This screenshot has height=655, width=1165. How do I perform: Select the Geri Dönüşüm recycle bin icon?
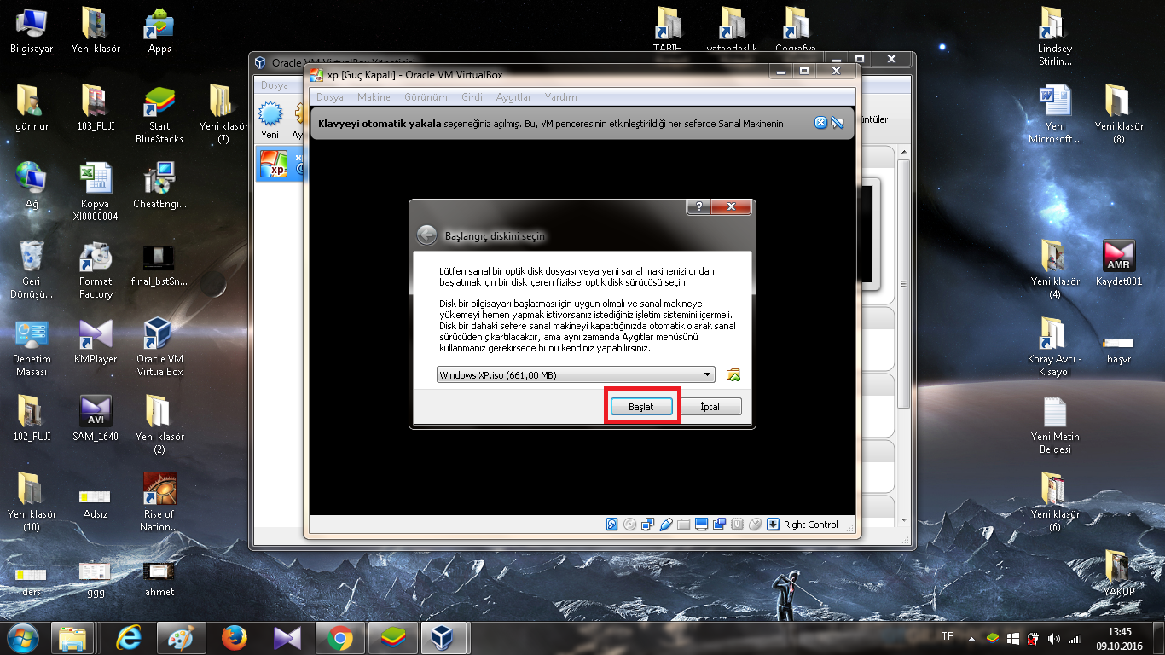pyautogui.click(x=32, y=270)
